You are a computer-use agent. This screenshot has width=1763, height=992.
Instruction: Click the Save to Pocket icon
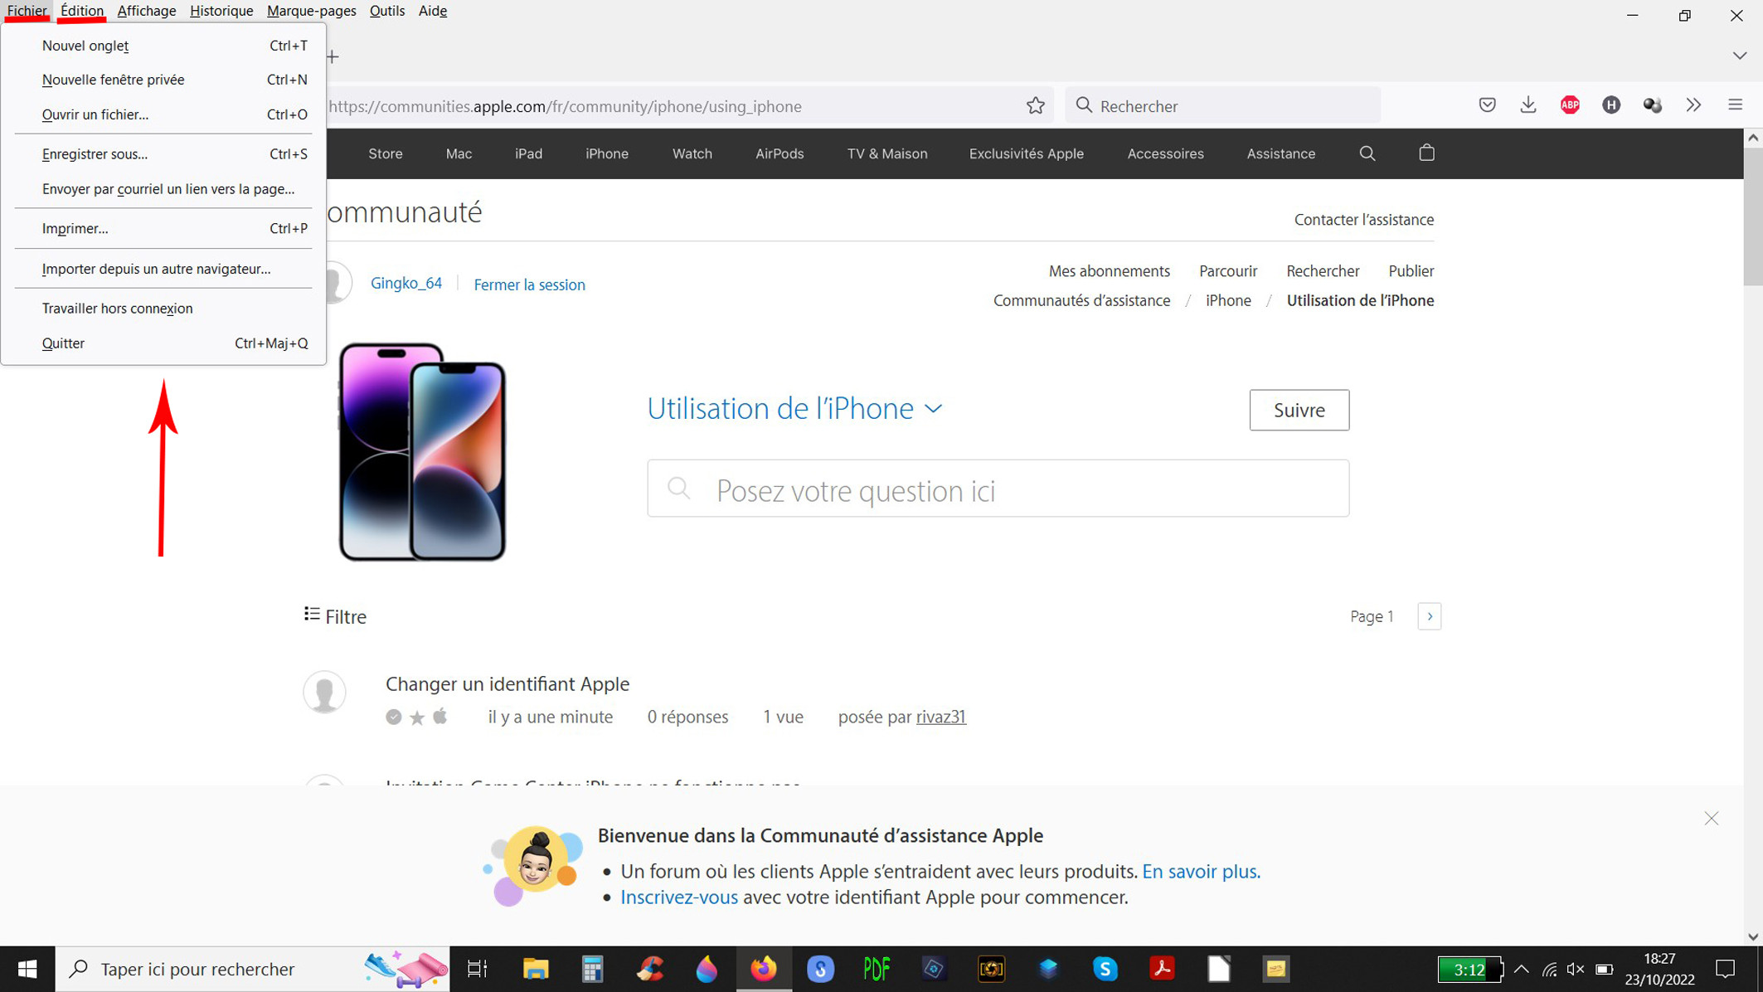pyautogui.click(x=1487, y=105)
